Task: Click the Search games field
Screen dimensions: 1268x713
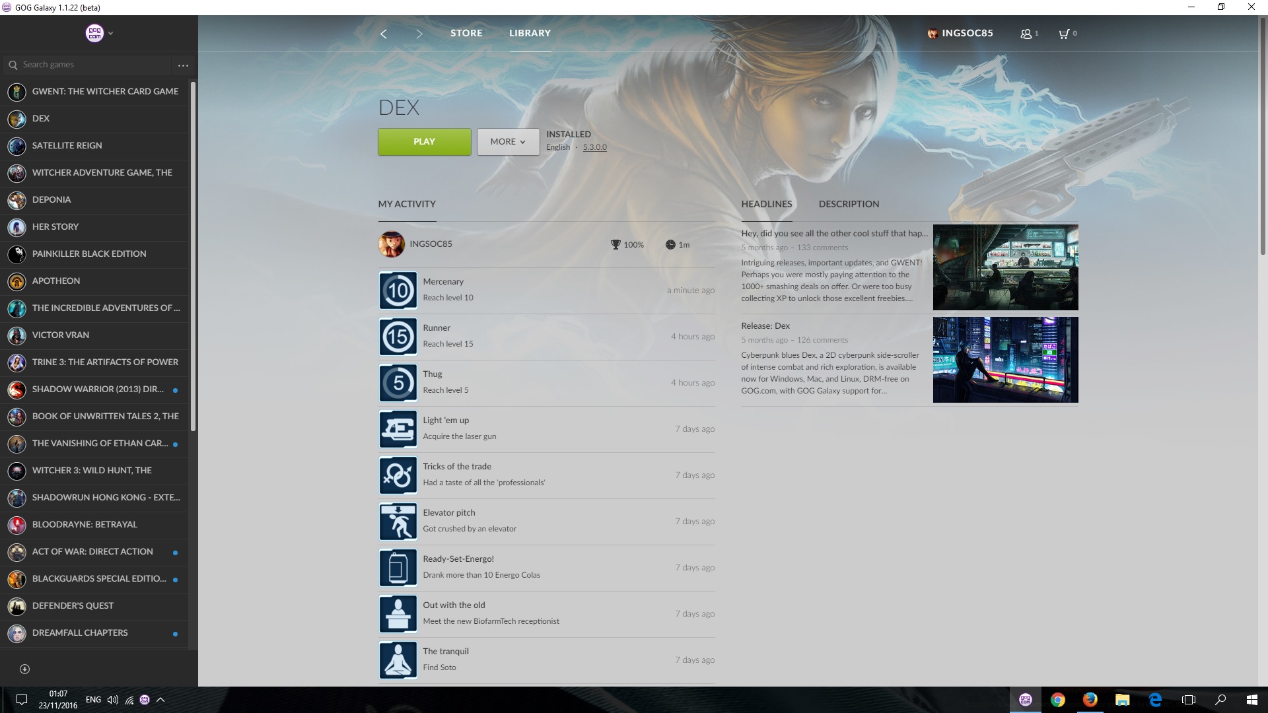Action: (x=87, y=65)
